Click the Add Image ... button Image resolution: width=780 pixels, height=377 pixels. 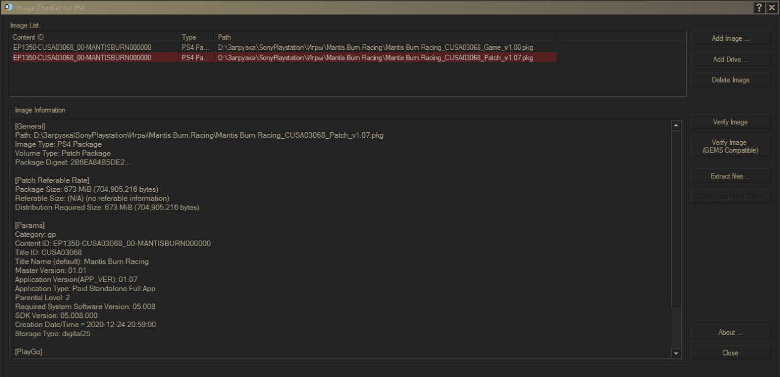point(731,38)
